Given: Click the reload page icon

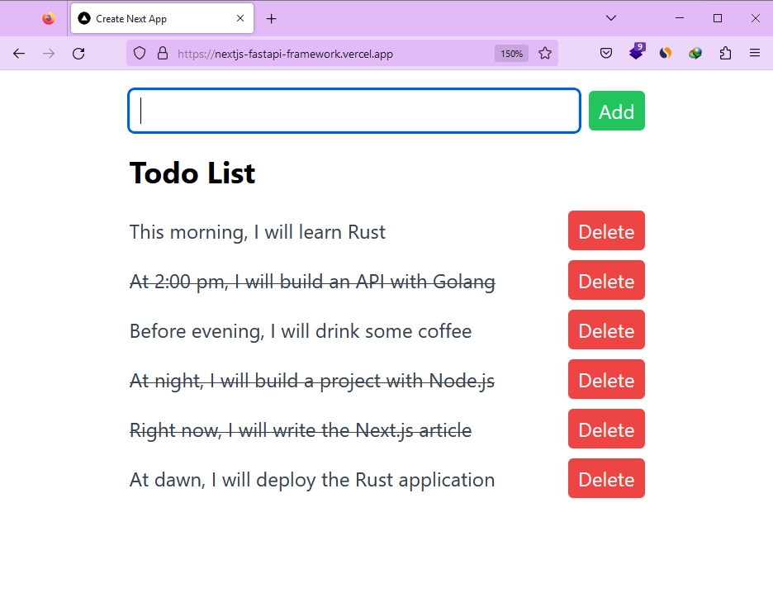Looking at the screenshot, I should [x=78, y=53].
